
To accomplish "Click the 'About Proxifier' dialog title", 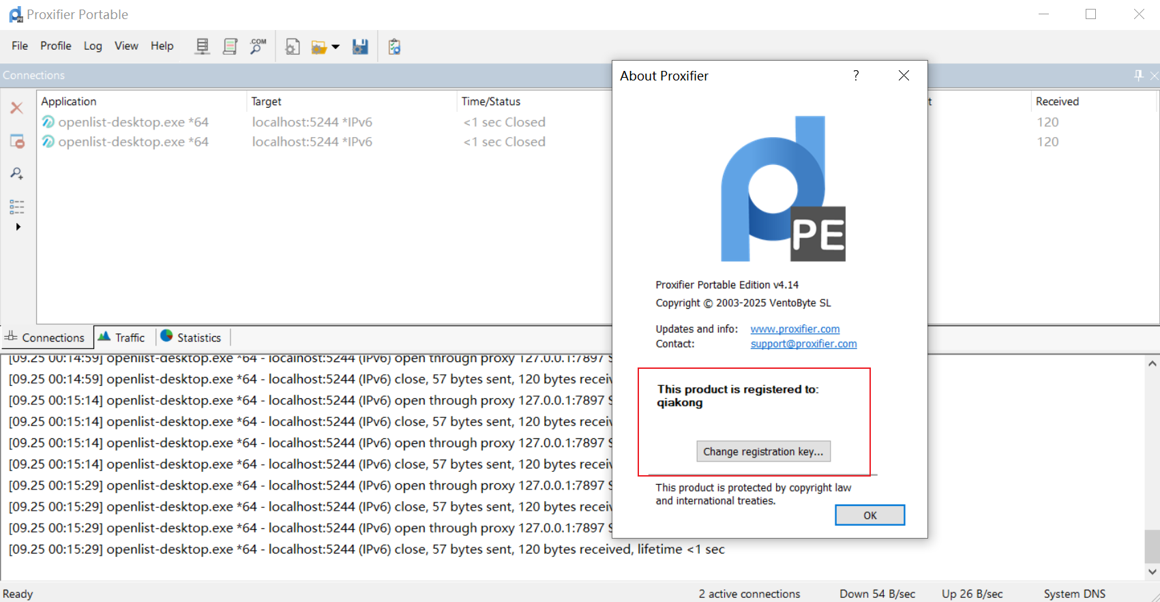I will (664, 76).
